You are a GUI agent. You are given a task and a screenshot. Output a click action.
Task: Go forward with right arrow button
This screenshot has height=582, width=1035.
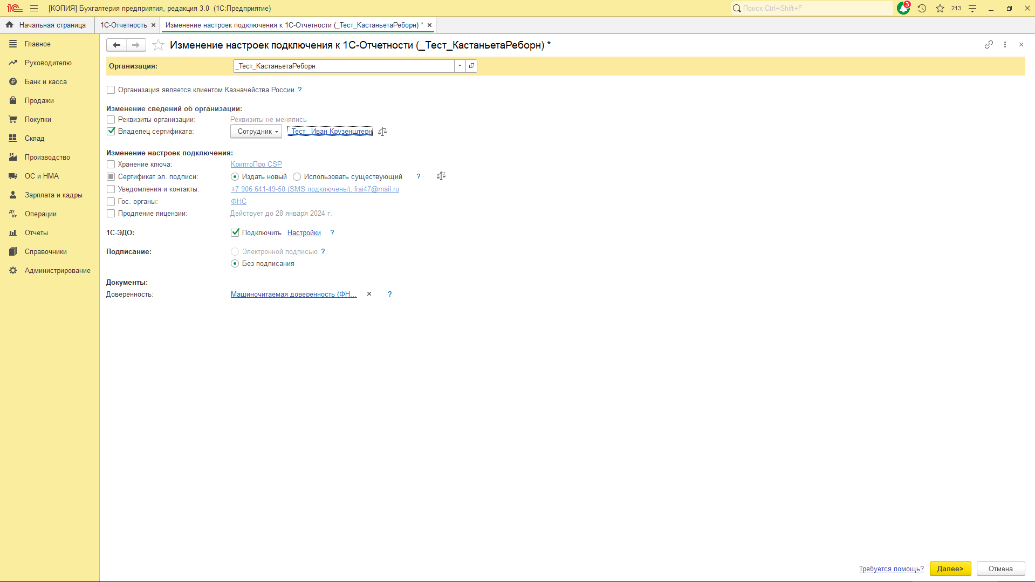tap(136, 45)
